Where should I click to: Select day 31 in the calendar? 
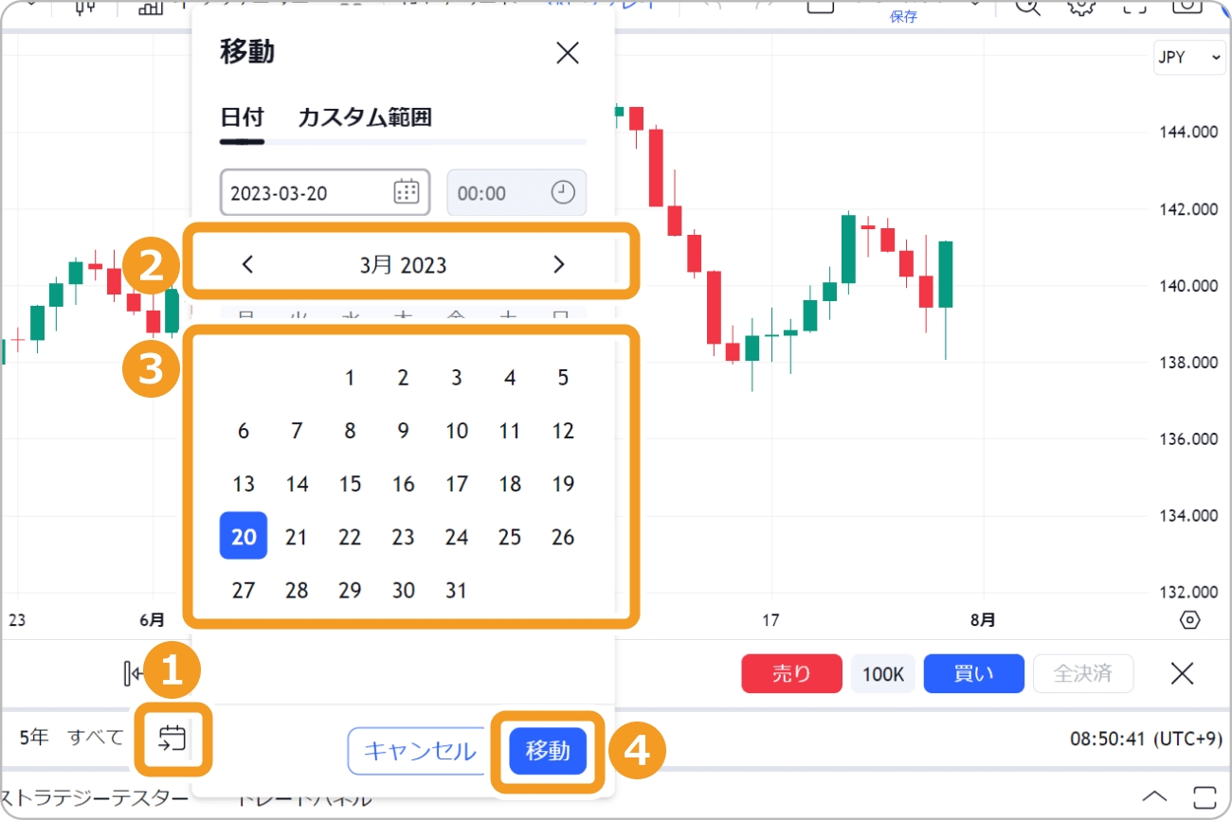pos(457,590)
